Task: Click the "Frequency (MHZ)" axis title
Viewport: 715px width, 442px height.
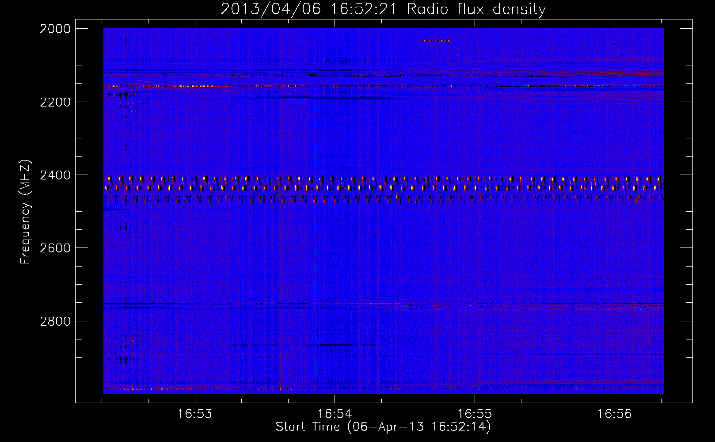Action: (x=26, y=212)
